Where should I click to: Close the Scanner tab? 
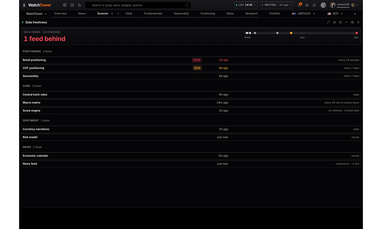[112, 14]
